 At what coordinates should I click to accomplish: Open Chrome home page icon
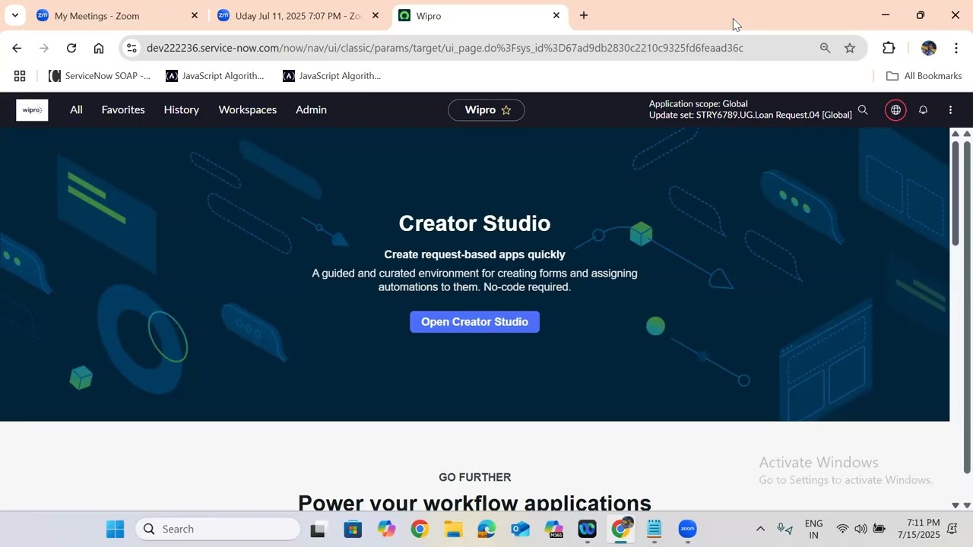(99, 48)
